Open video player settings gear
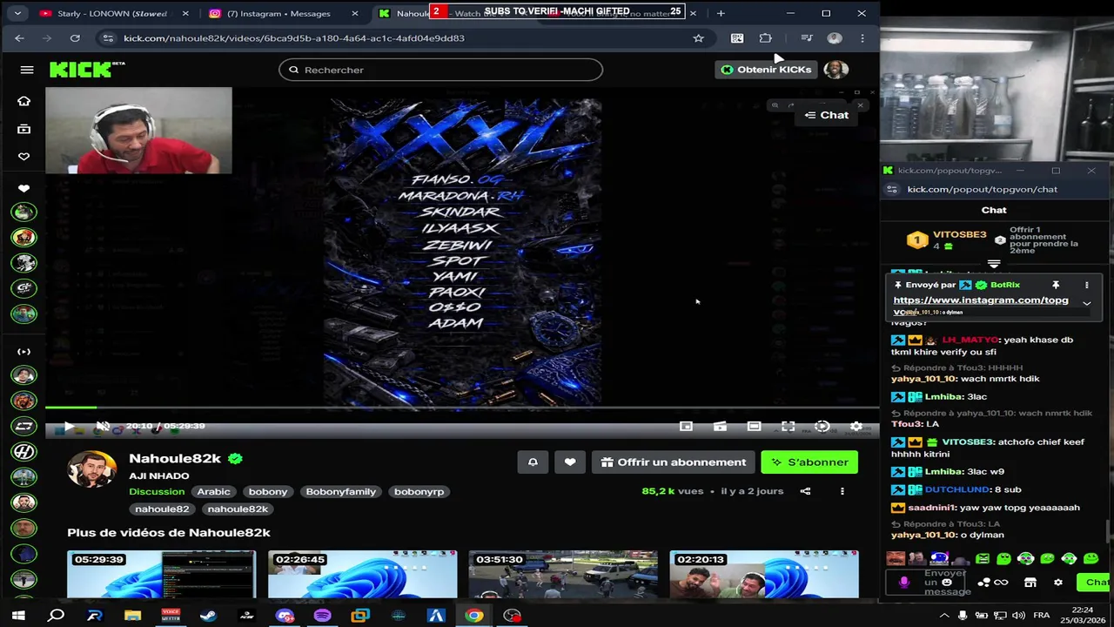The width and height of the screenshot is (1114, 627). (856, 427)
